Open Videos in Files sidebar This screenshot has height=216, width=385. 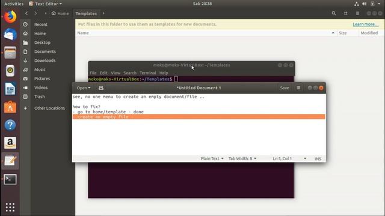point(41,88)
